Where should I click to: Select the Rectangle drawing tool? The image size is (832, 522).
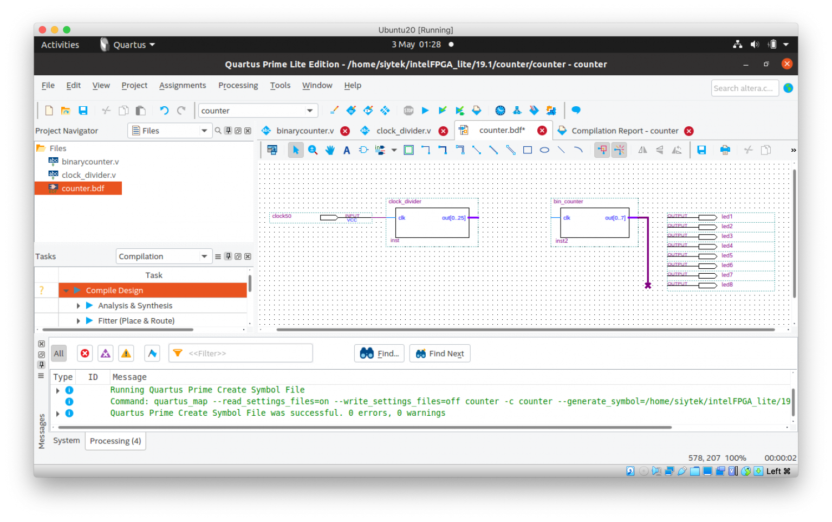(x=528, y=150)
